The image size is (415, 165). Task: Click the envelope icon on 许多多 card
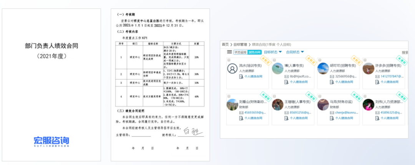[x=377, y=77]
